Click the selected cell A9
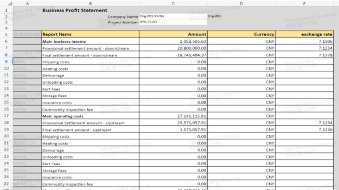This screenshot has height=190, width=339. point(27,62)
